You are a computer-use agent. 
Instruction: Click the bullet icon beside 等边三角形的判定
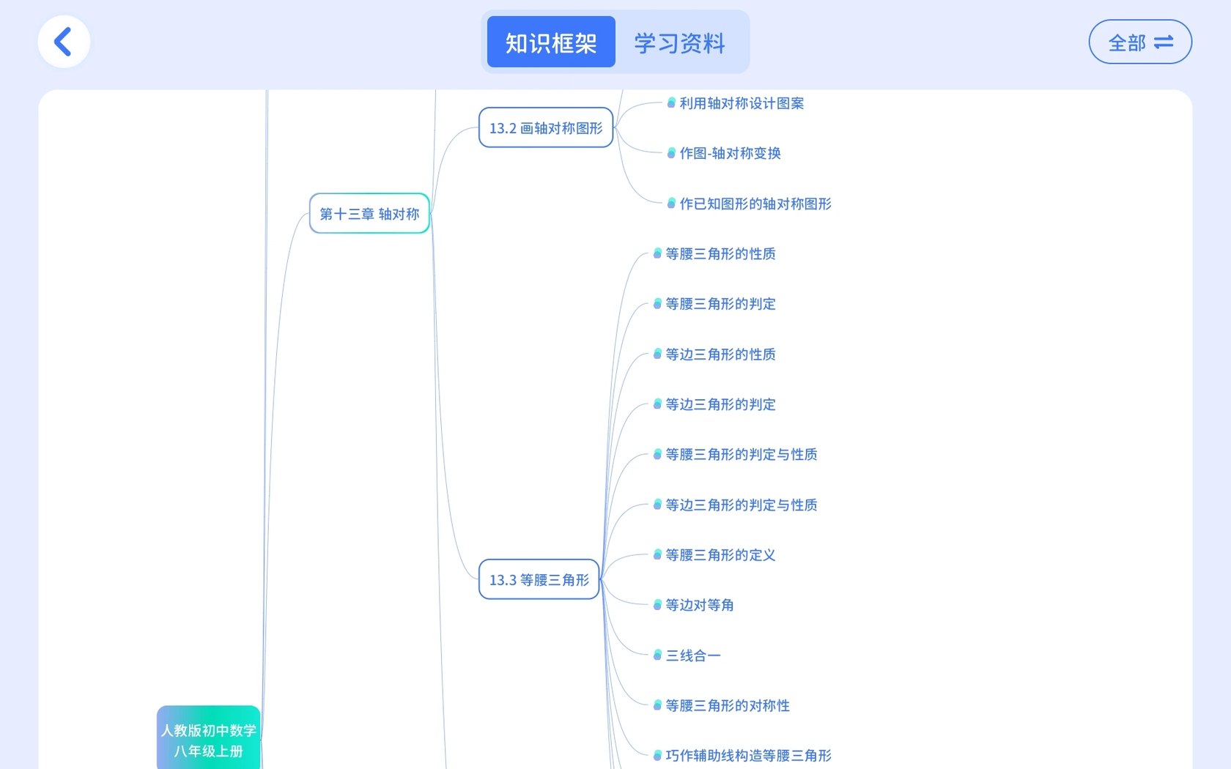657,404
